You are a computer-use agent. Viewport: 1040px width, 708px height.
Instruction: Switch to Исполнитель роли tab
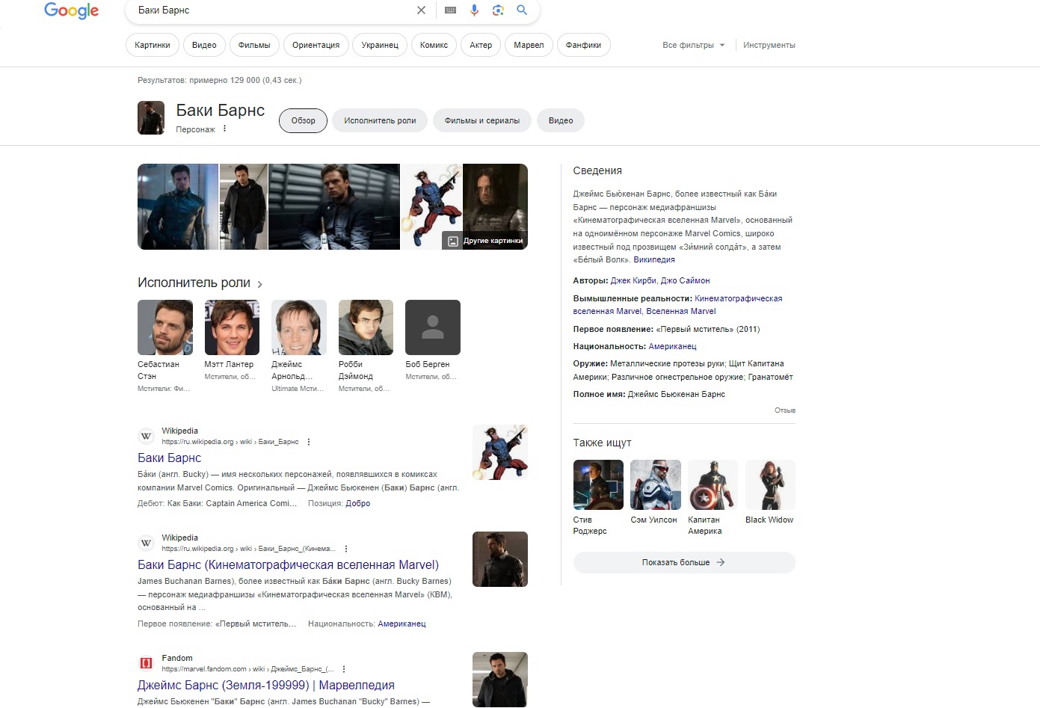pos(380,120)
